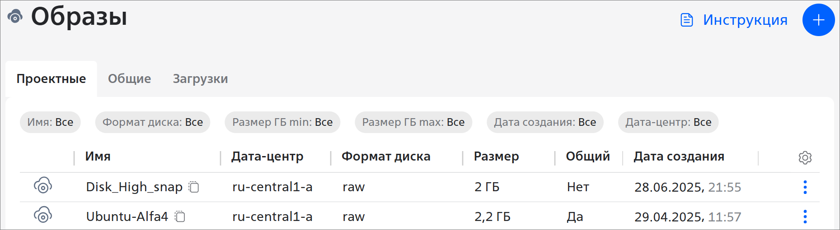Open the Имя filter chip

50,122
